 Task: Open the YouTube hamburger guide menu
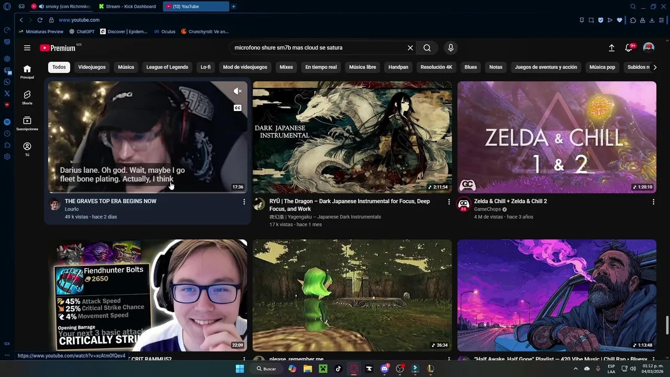click(x=27, y=48)
